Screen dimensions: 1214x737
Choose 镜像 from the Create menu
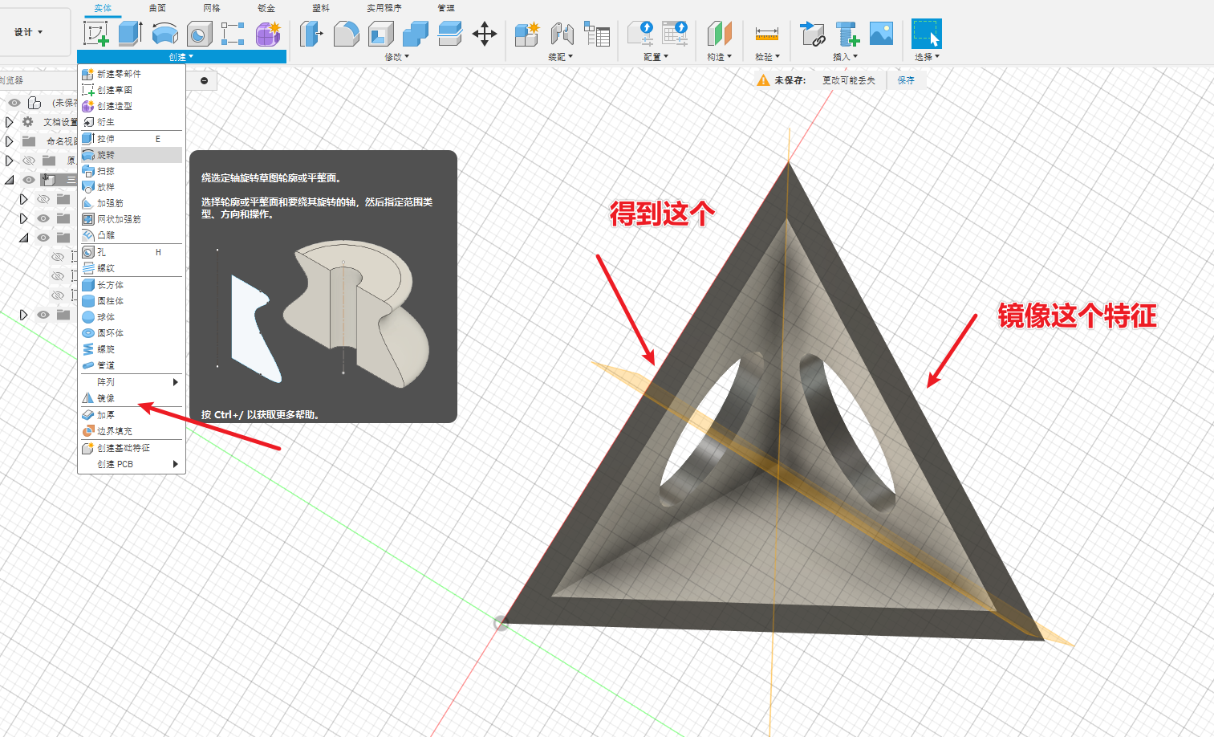106,398
